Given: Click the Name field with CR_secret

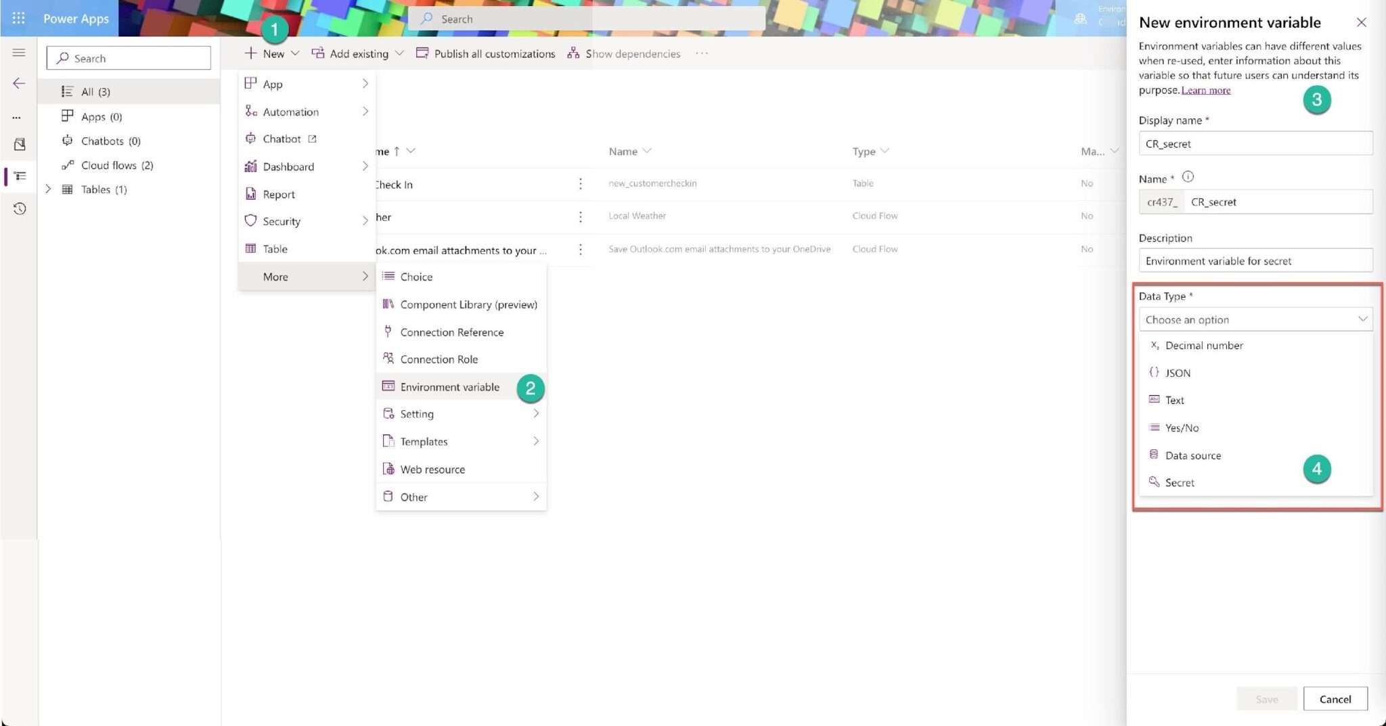Looking at the screenshot, I should pos(1278,202).
